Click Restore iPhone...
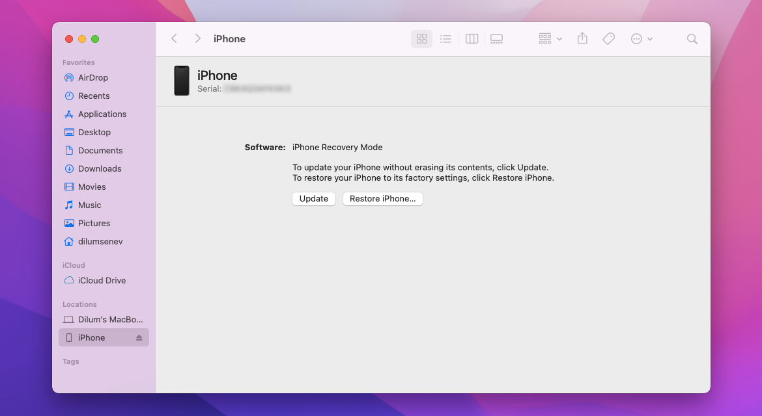 pyautogui.click(x=382, y=198)
